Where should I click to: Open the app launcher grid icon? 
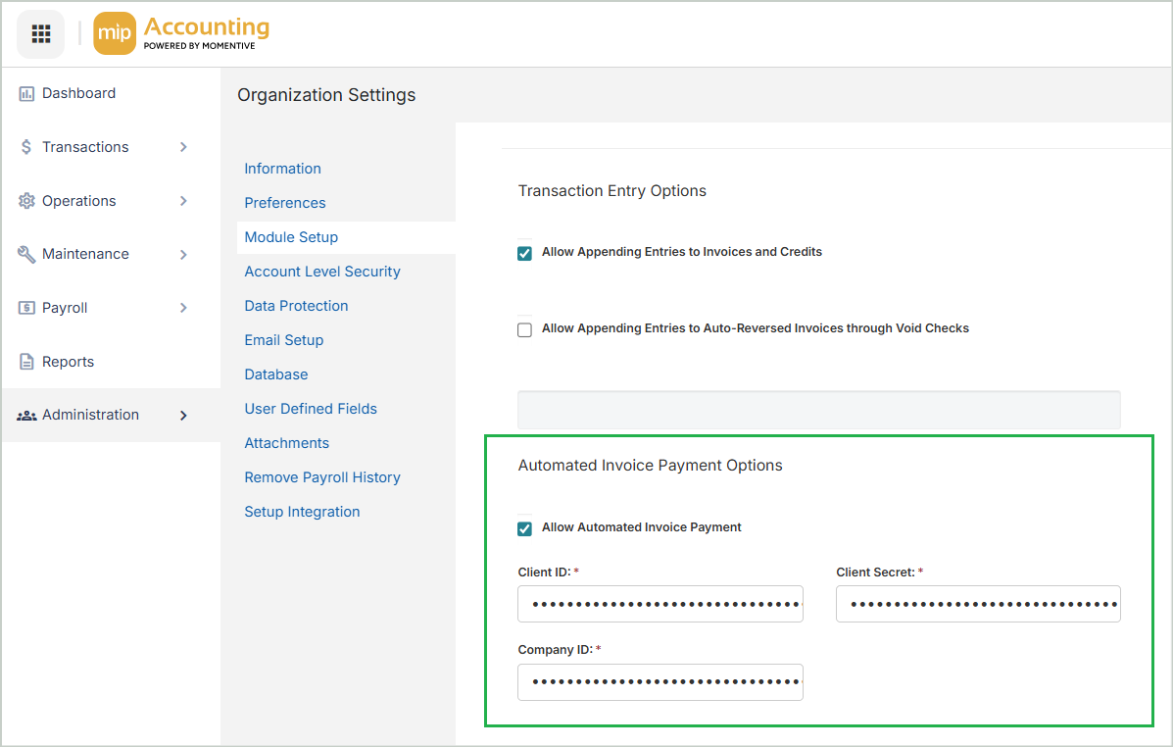point(40,34)
